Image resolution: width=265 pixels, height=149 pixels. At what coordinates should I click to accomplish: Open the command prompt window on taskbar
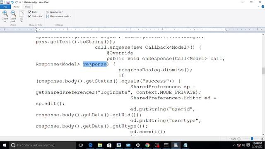(166, 145)
